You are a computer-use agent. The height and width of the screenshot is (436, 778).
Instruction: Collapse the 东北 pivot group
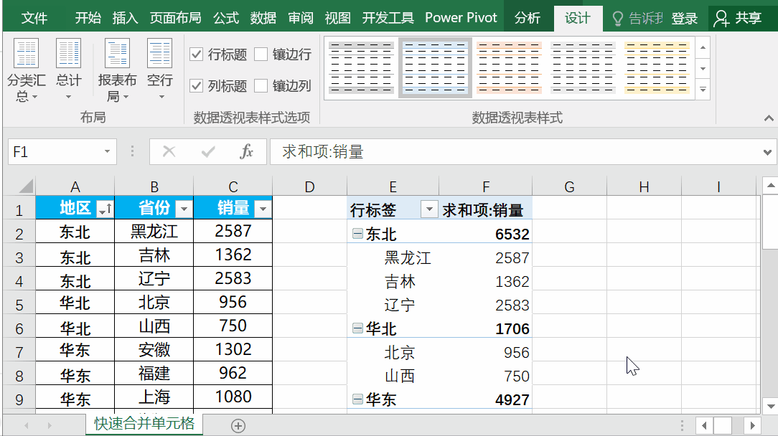[x=357, y=233]
